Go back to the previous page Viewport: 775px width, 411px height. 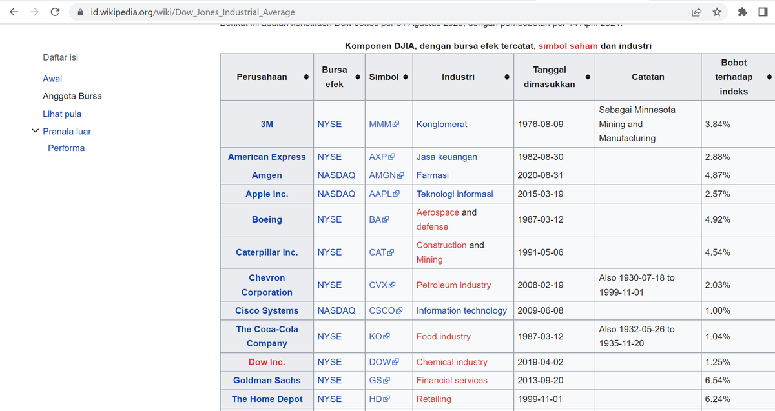[x=14, y=12]
